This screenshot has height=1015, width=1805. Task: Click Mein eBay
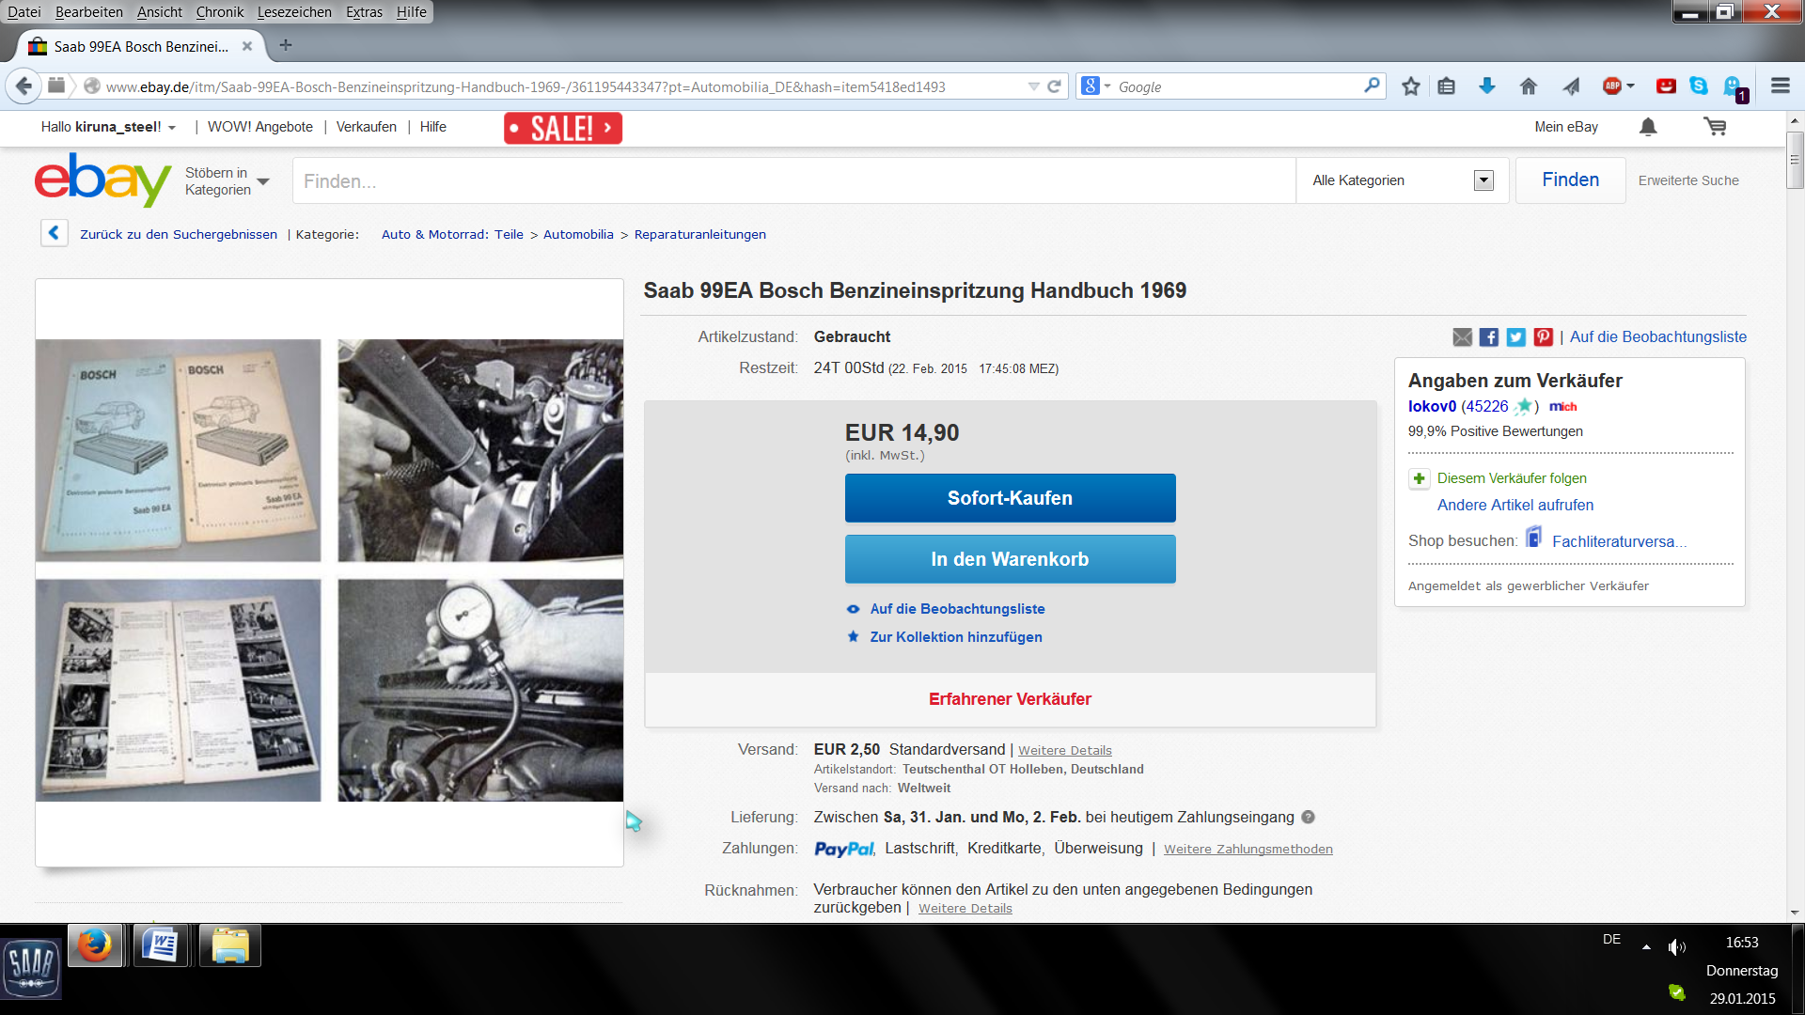point(1566,127)
